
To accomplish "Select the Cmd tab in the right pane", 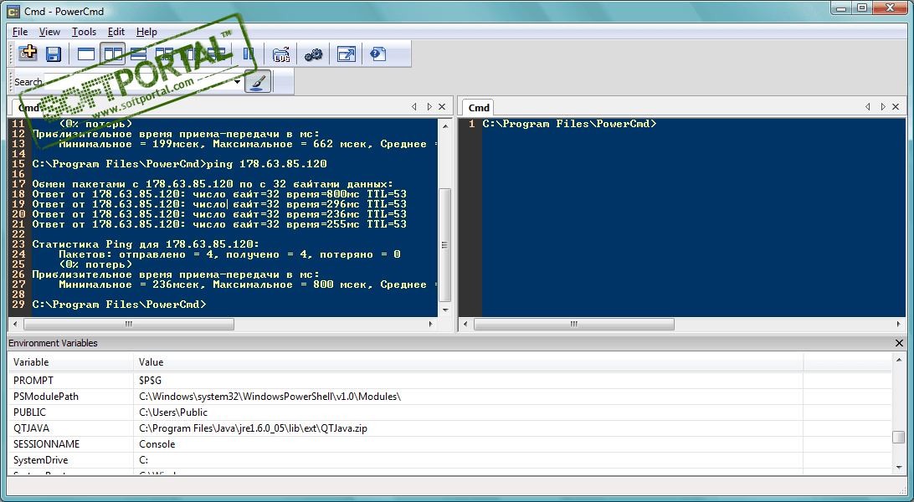I will (x=479, y=108).
